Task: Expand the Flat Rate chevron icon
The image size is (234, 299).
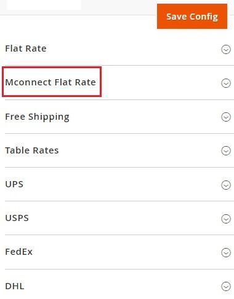Action: [x=226, y=49]
